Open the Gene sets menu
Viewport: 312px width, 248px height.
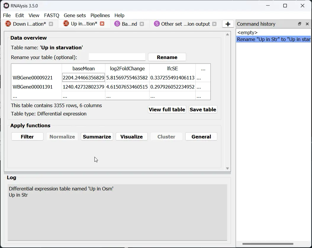pyautogui.click(x=75, y=15)
